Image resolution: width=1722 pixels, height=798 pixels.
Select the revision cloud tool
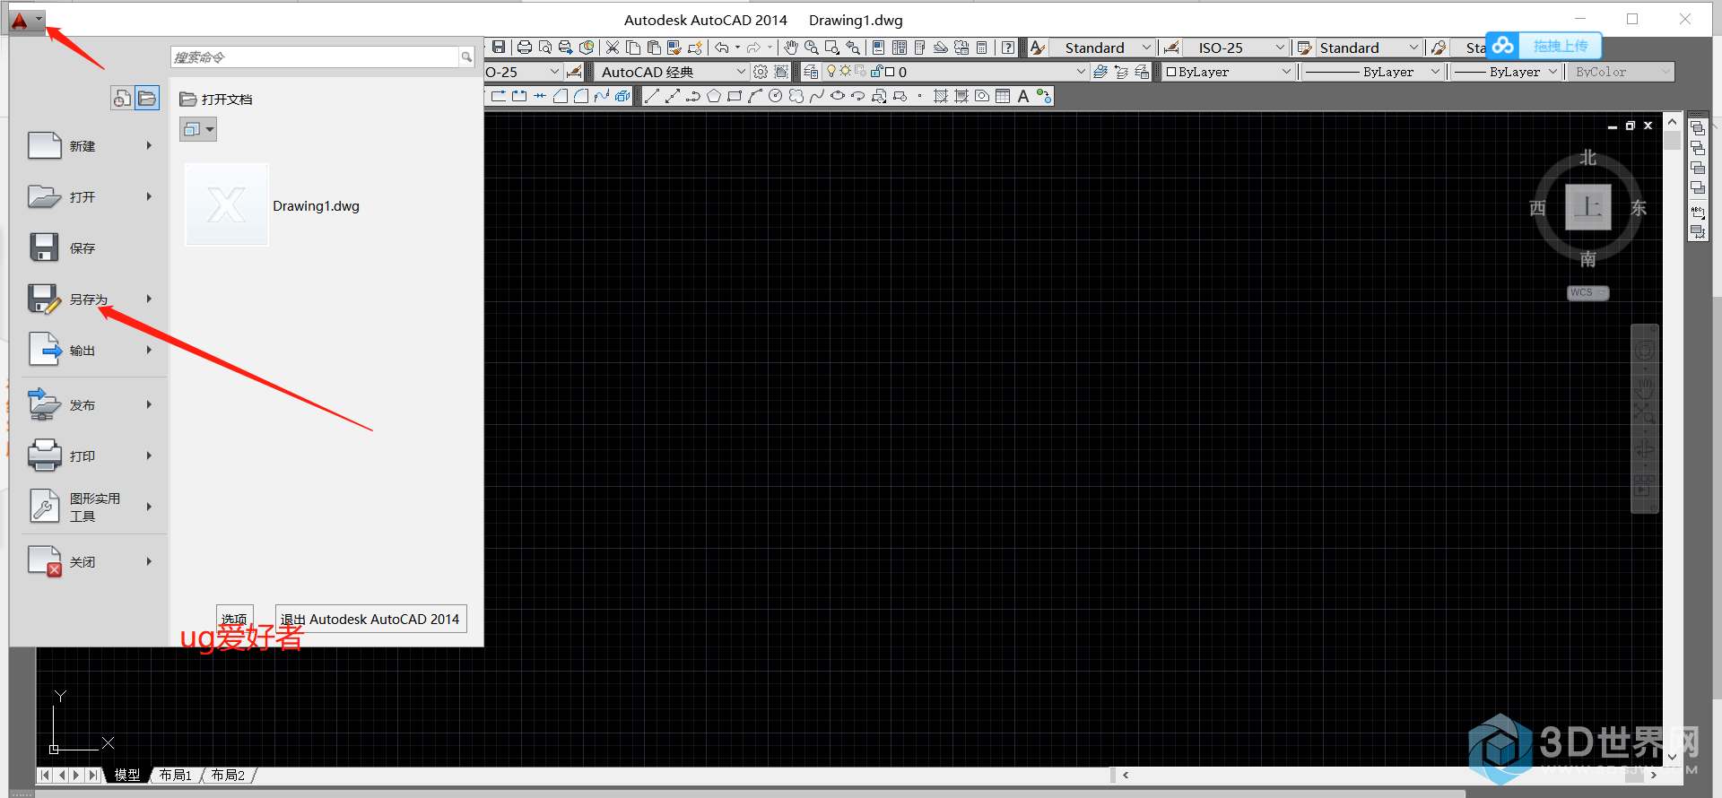click(796, 96)
